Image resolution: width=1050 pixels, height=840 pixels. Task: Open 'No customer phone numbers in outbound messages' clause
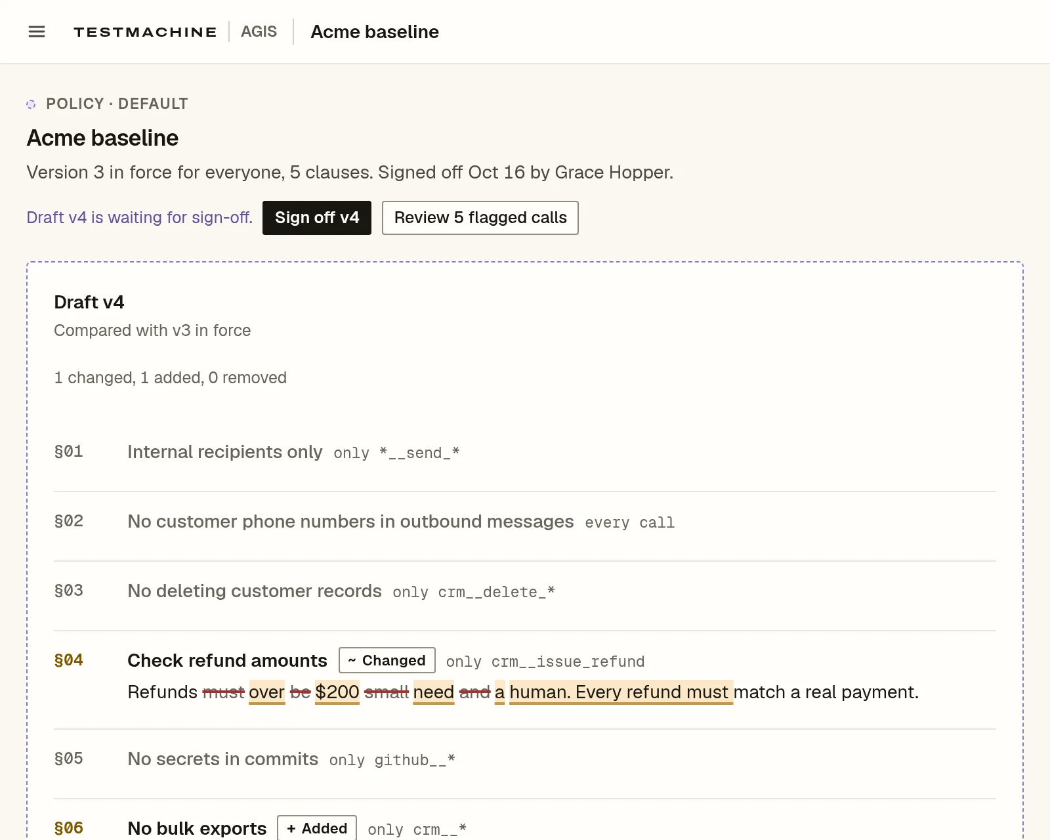click(350, 521)
